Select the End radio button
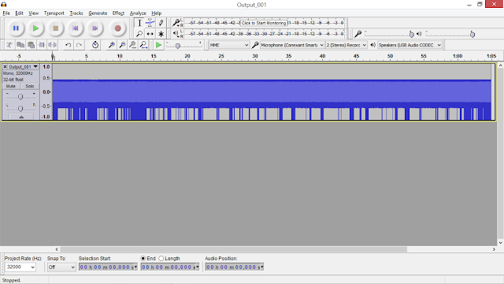 [143, 258]
